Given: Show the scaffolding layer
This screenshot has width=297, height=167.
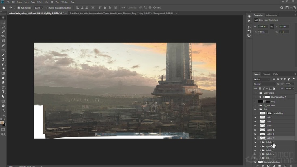Looking at the screenshot, I should click(x=255, y=113).
